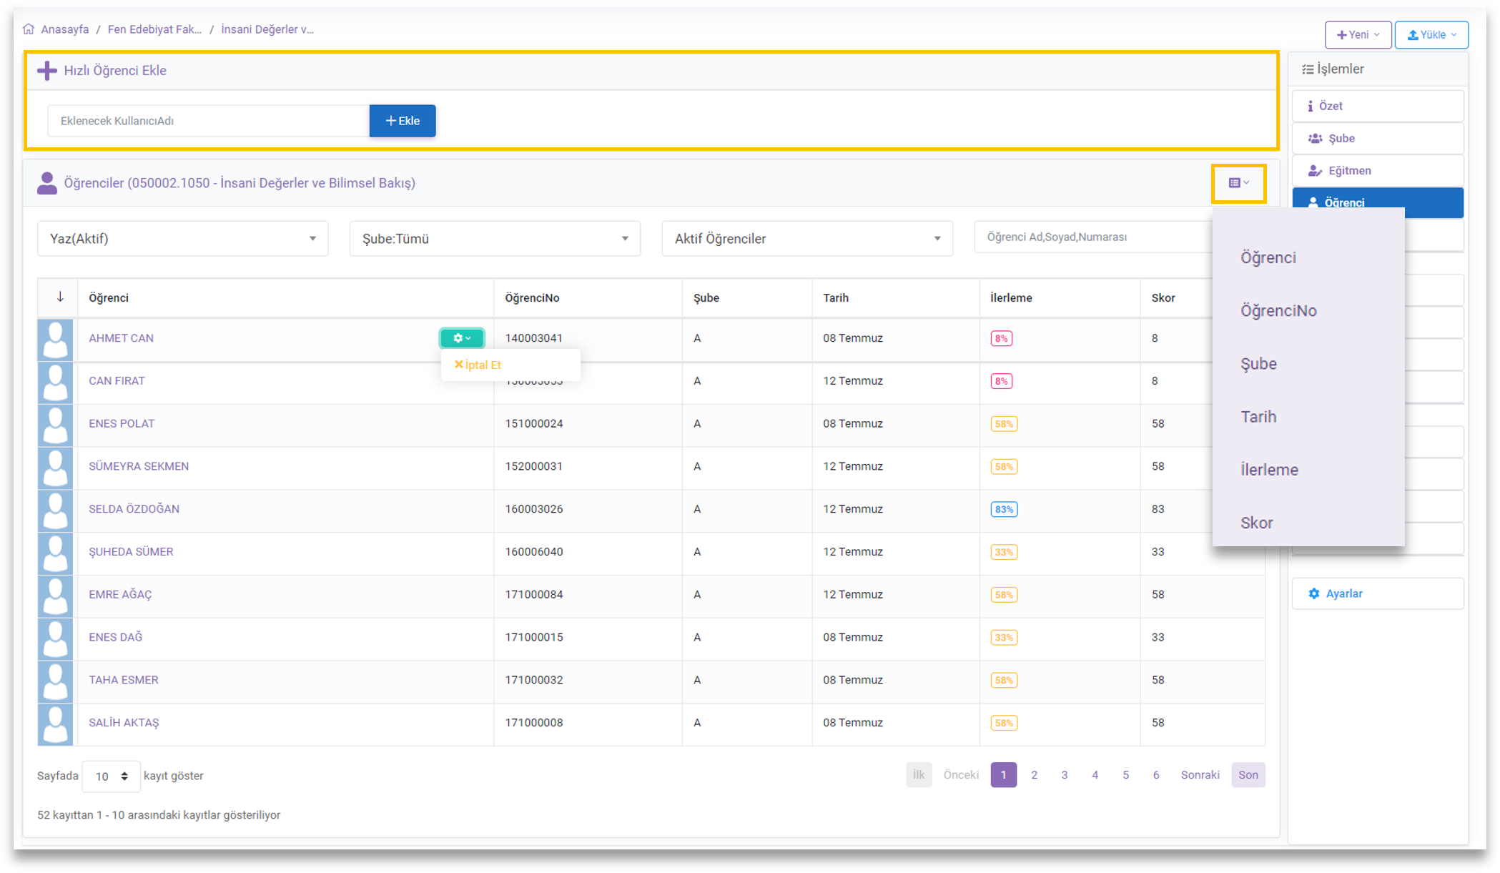
Task: Toggle the ÖğrenciNo column in the list
Action: click(1278, 311)
